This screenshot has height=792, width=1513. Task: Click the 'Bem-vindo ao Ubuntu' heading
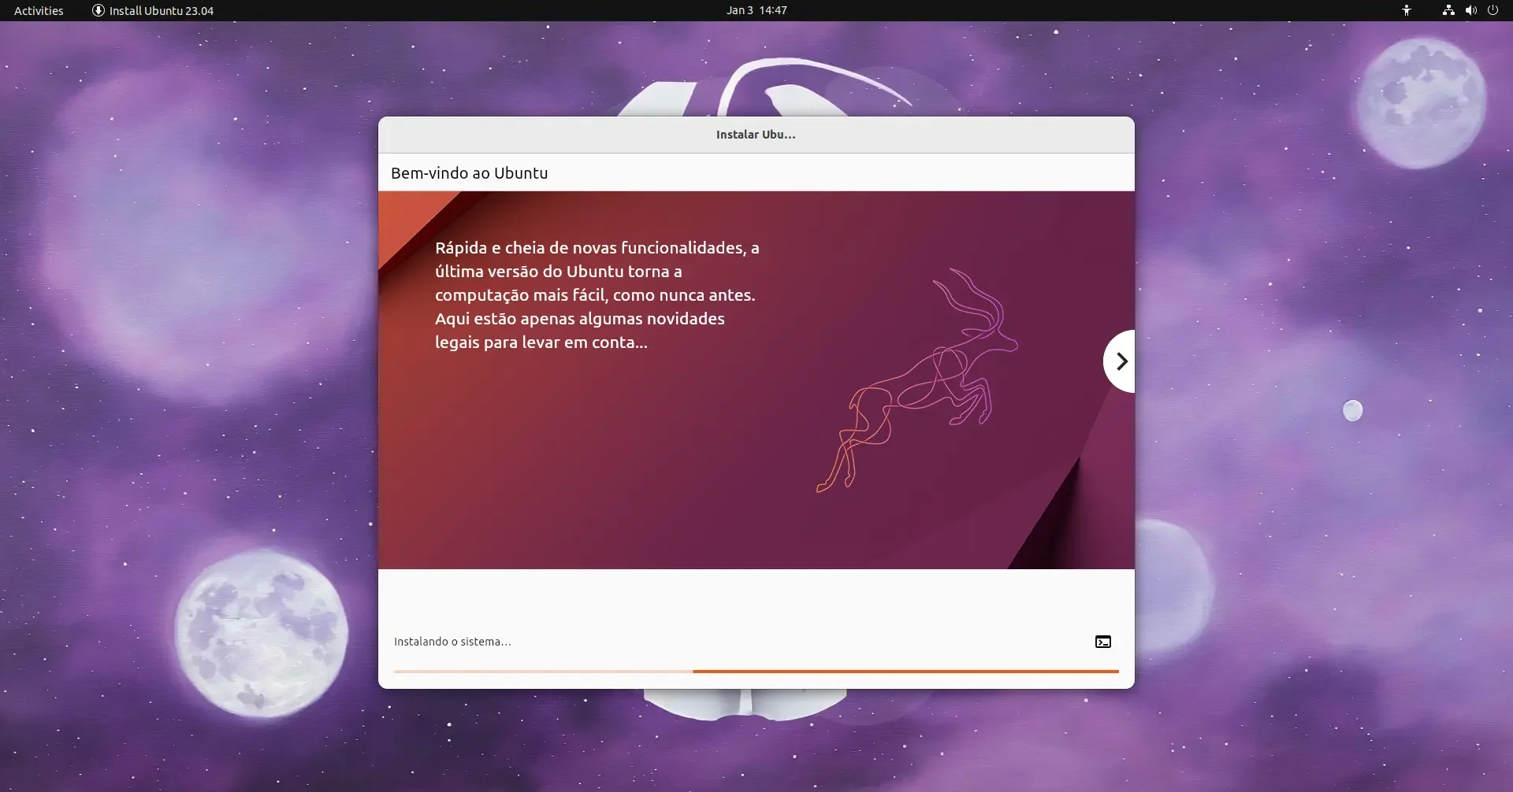click(470, 173)
